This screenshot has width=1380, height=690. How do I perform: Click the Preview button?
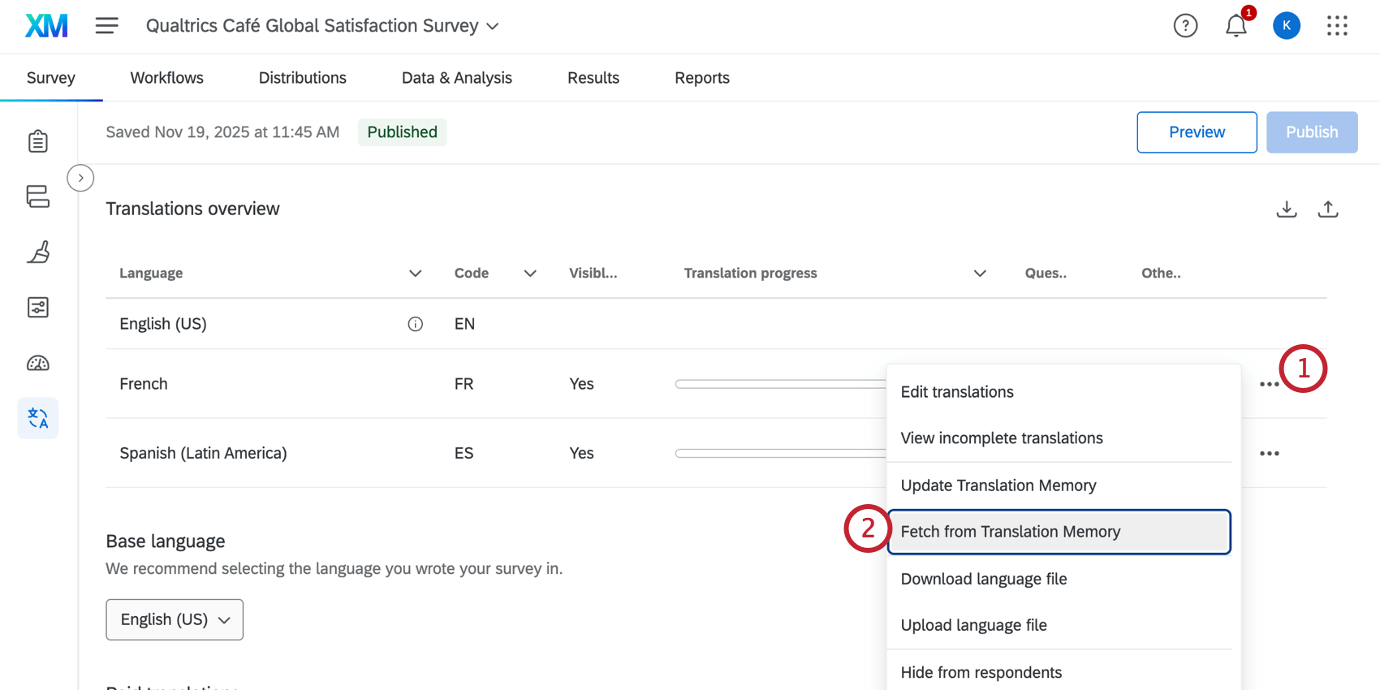click(1197, 132)
